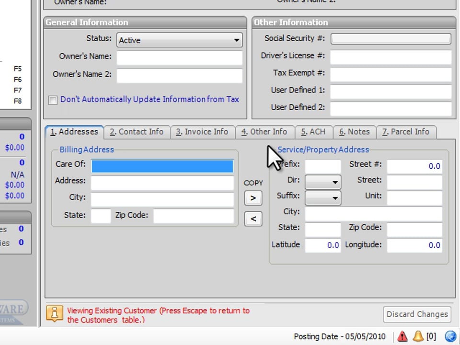The height and width of the screenshot is (345, 460).
Task: Click the Posting Date - 05/05/2010 text
Action: pos(340,336)
